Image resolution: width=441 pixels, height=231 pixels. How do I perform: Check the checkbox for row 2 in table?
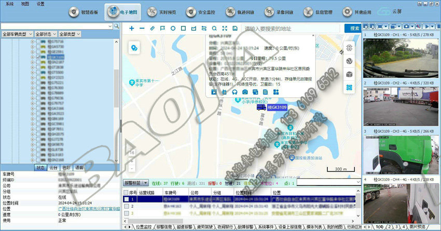pyautogui.click(x=126, y=206)
